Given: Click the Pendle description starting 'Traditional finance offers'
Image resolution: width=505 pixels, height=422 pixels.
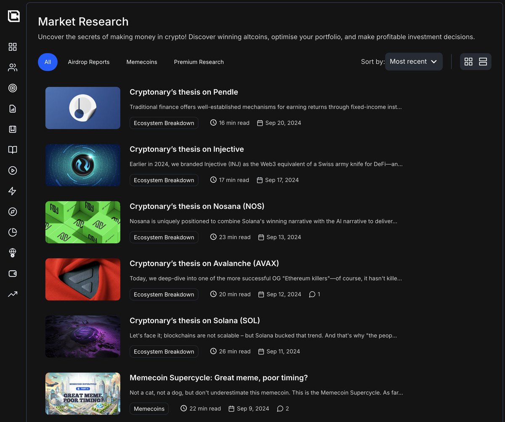Looking at the screenshot, I should click(x=266, y=107).
